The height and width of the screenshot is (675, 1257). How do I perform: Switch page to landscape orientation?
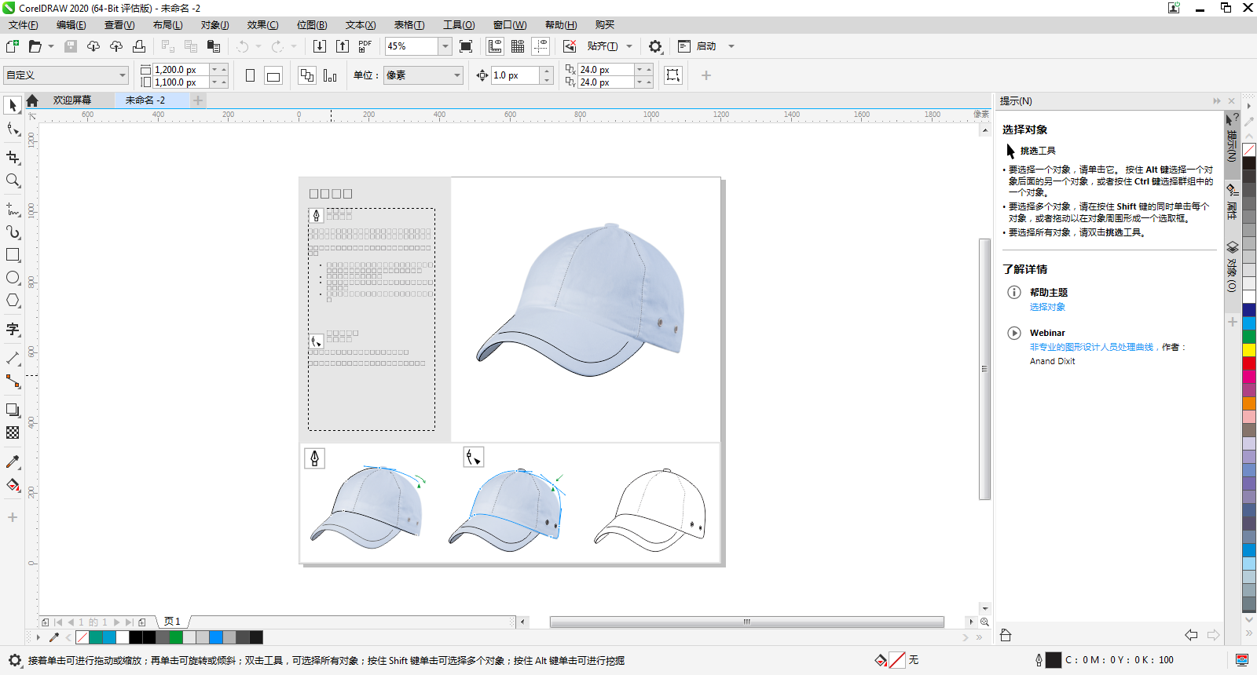point(273,75)
